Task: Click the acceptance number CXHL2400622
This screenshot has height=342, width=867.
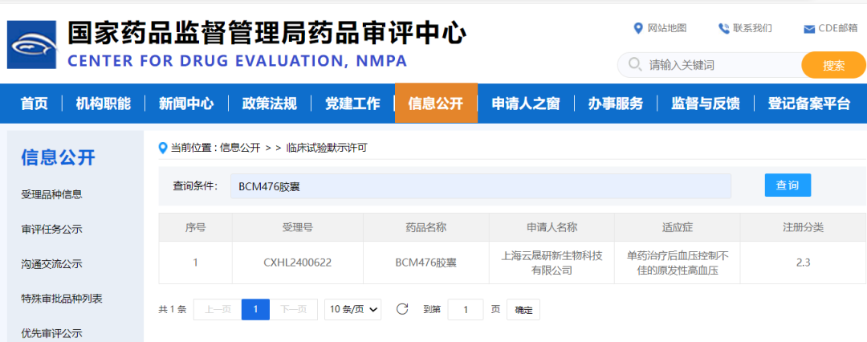Action: [298, 263]
